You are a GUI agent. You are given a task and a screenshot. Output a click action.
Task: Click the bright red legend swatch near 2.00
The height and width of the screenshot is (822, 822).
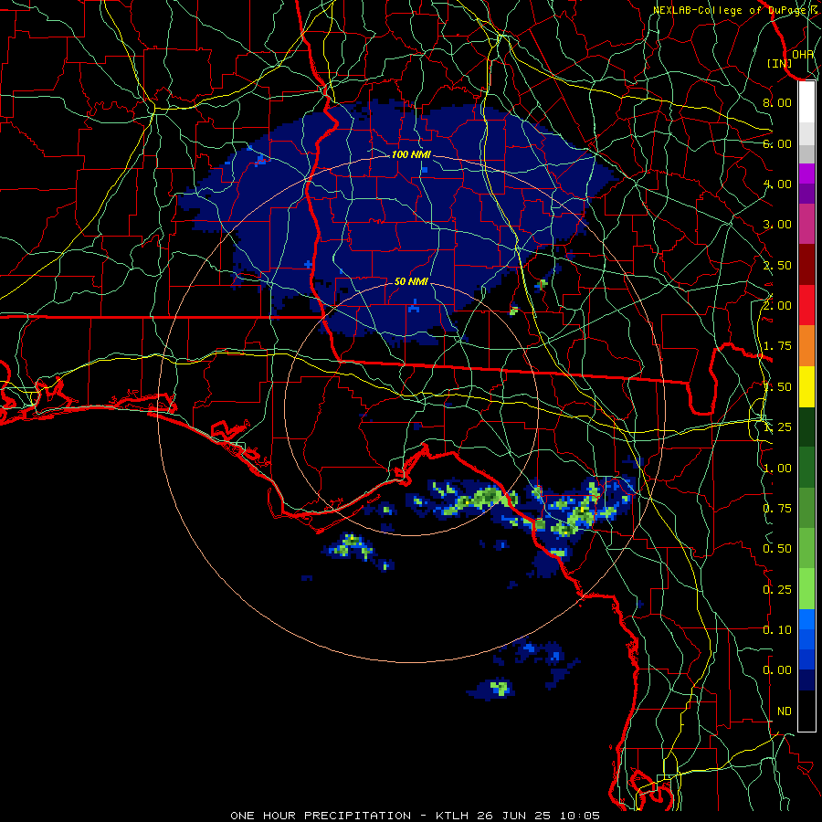806,305
